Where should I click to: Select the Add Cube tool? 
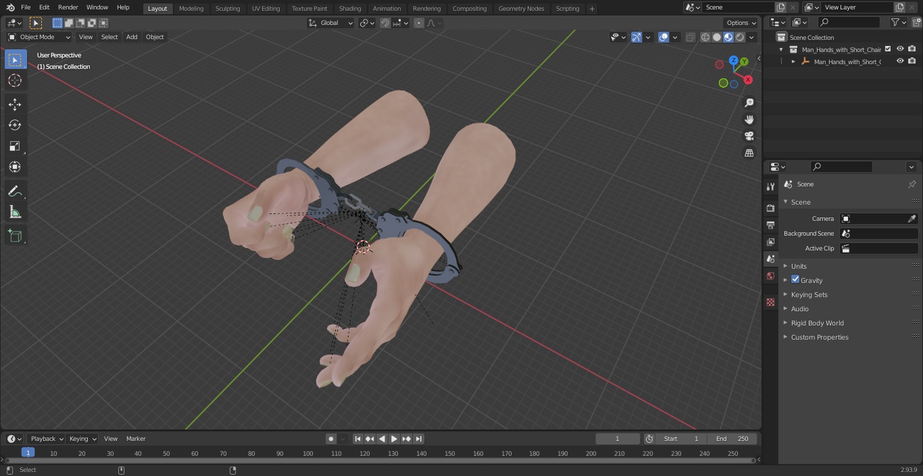[15, 236]
